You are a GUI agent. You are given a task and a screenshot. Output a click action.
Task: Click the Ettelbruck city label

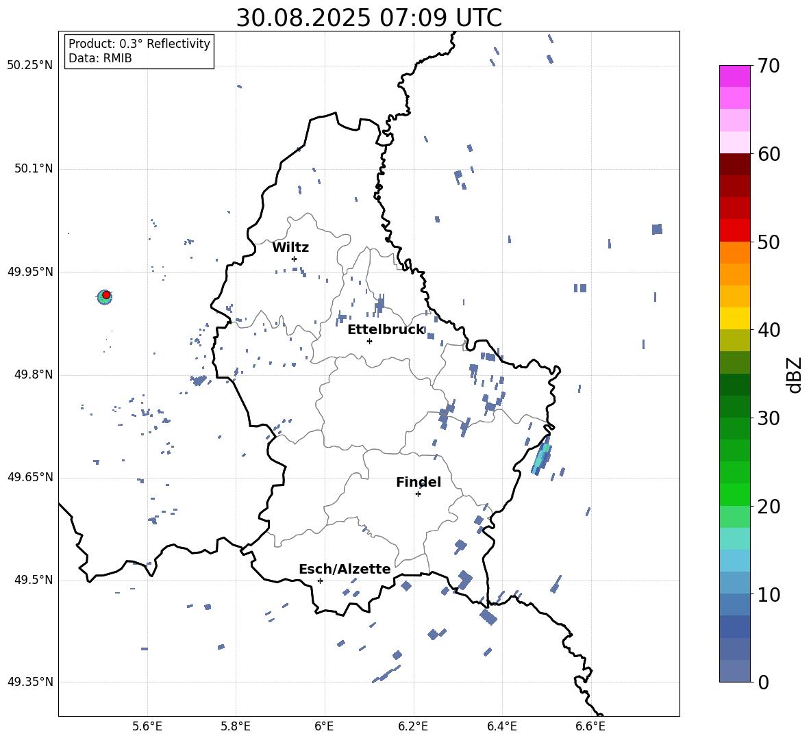tap(386, 330)
